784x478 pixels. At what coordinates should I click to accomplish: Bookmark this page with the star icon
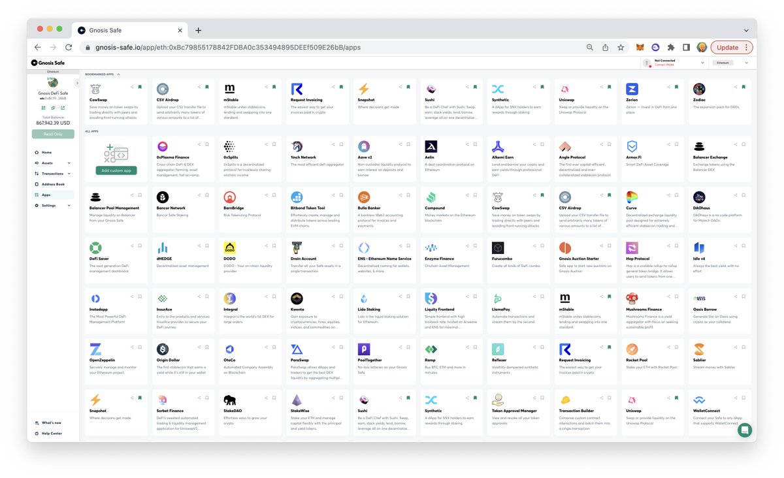tap(621, 47)
